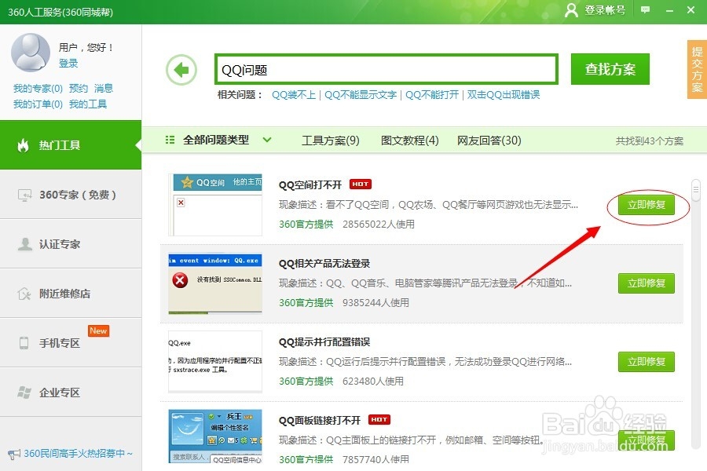Click the monitor icon beside 360专家
The height and width of the screenshot is (471, 707).
click(x=24, y=195)
